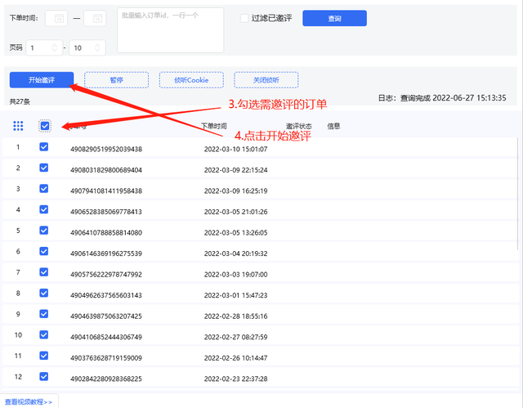Uncheck order 4904639875063207425
The width and height of the screenshot is (523, 408).
[x=43, y=314]
